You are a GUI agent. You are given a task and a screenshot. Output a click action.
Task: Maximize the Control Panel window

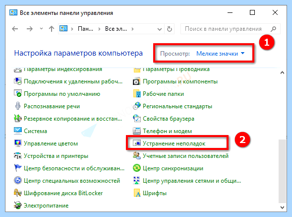(x=252, y=12)
